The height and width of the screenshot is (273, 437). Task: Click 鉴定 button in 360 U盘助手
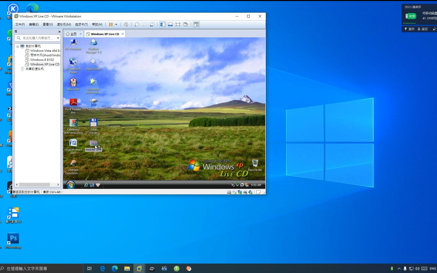click(x=423, y=29)
